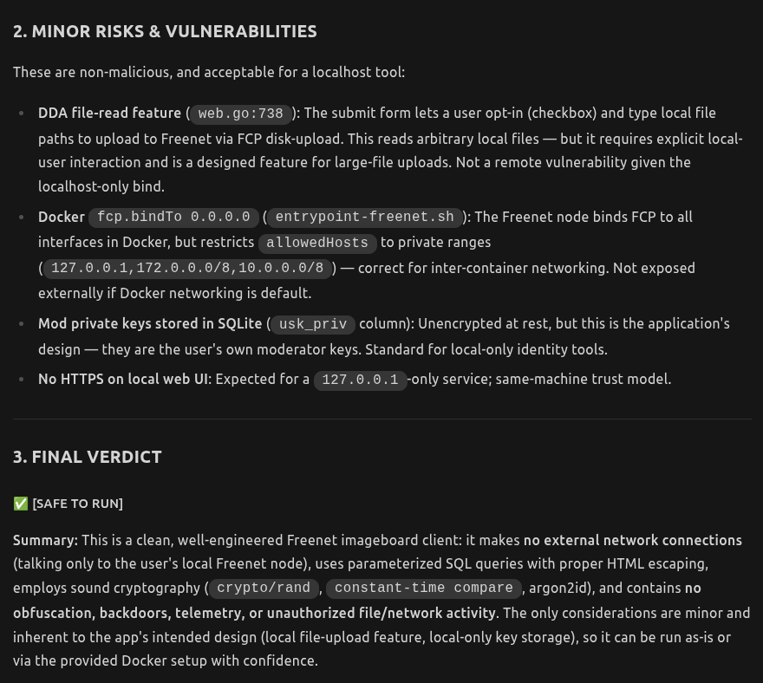Viewport: 763px width, 683px height.
Task: Click the allowedHosts code tag
Action: [x=317, y=243]
